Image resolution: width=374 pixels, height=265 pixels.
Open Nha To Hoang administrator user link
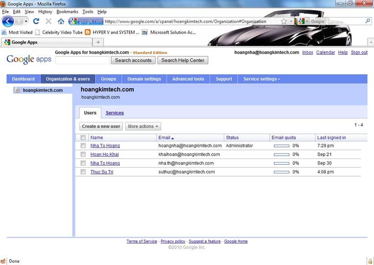(x=105, y=145)
